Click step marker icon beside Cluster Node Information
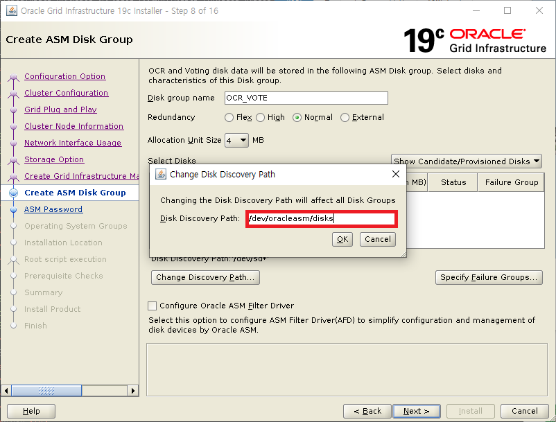The image size is (556, 422). pos(13,127)
